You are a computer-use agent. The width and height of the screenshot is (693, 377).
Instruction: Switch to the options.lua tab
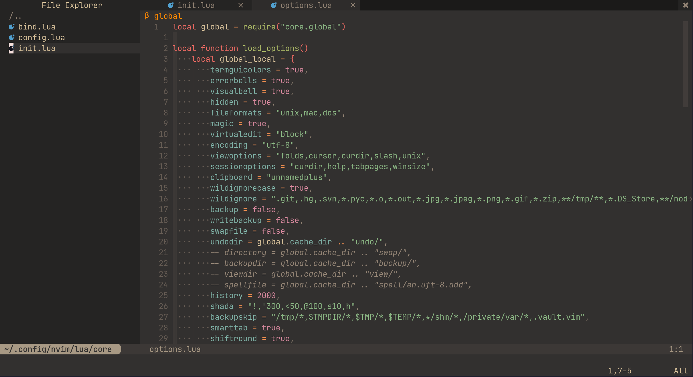[x=305, y=5]
